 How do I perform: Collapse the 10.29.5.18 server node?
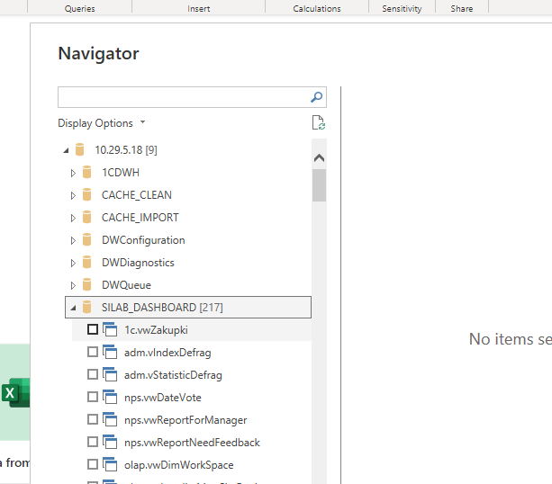pyautogui.click(x=66, y=150)
